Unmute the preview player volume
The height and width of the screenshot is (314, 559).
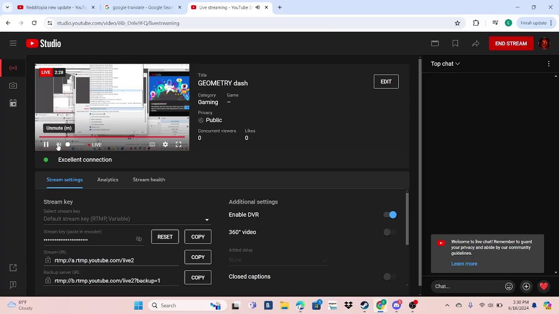tap(59, 144)
